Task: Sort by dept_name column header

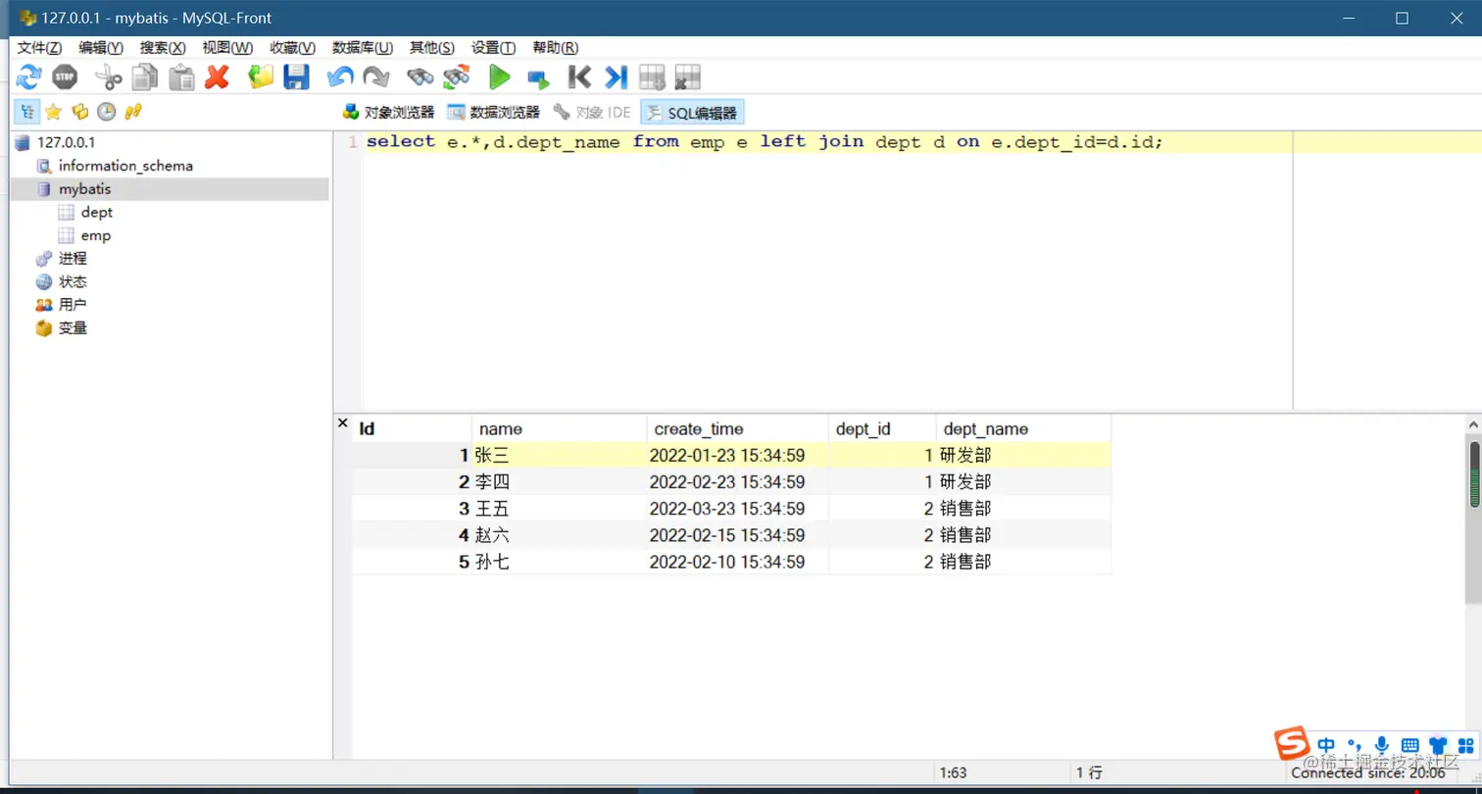Action: pos(1023,428)
